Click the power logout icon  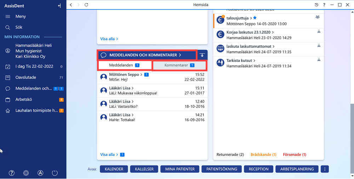(x=55, y=173)
